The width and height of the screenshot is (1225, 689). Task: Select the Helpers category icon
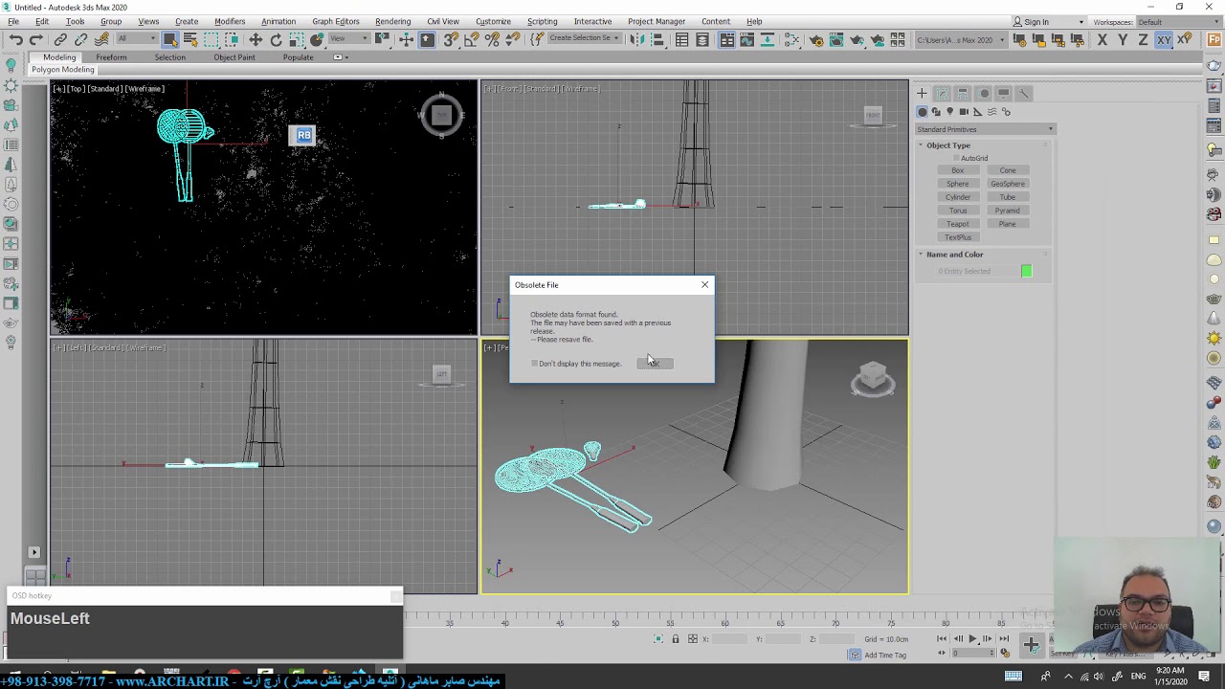tap(977, 112)
